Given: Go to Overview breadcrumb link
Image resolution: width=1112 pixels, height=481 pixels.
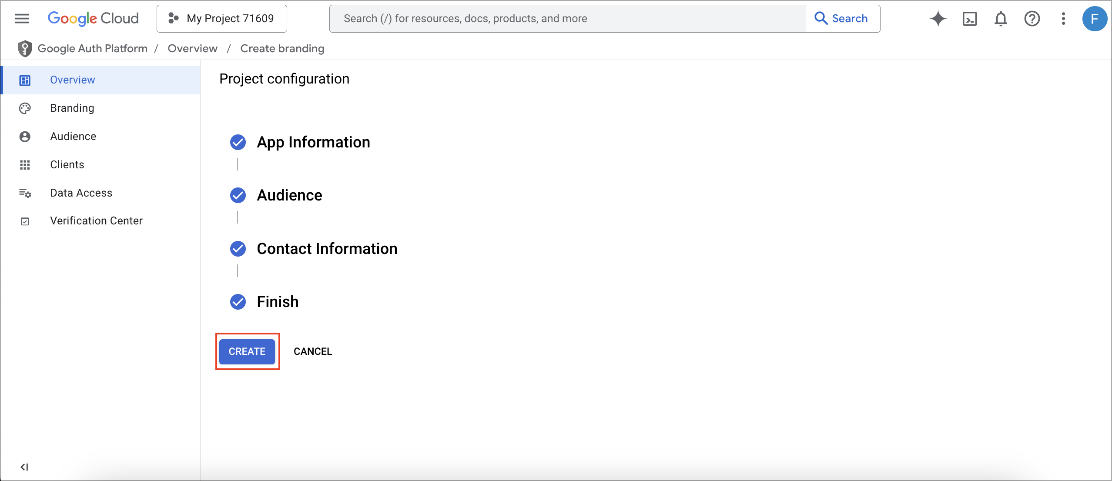Looking at the screenshot, I should [192, 49].
